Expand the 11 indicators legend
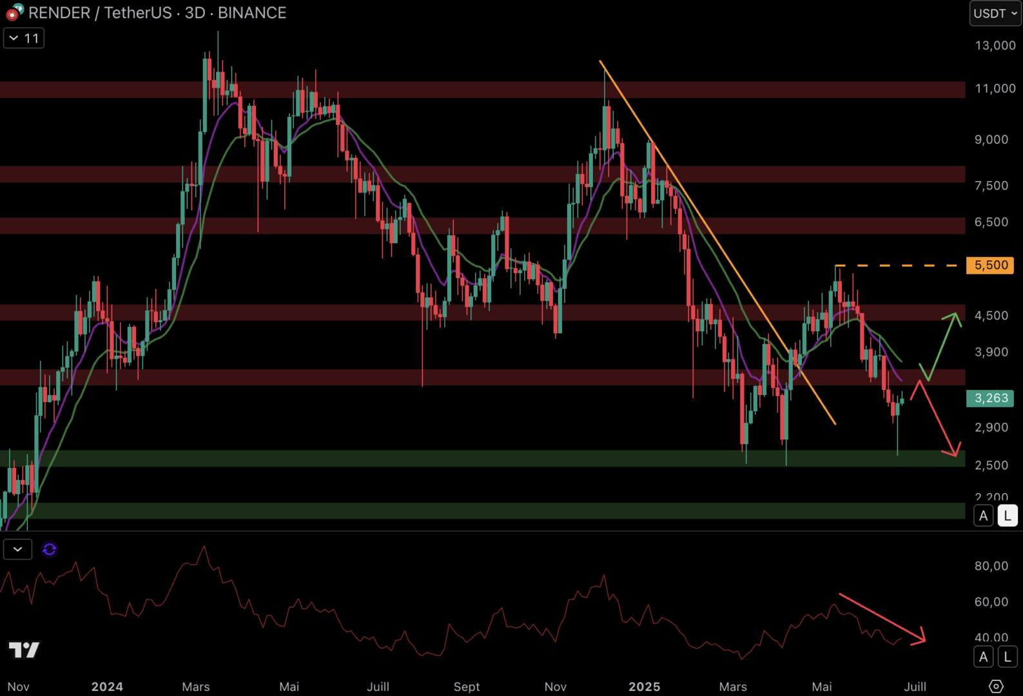1023x696 pixels. pyautogui.click(x=24, y=38)
